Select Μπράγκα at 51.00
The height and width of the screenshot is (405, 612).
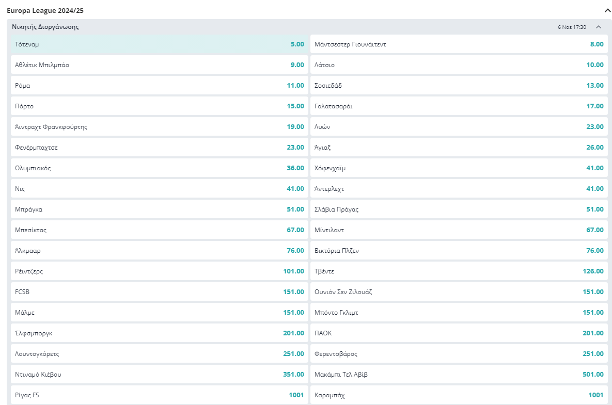(x=159, y=209)
